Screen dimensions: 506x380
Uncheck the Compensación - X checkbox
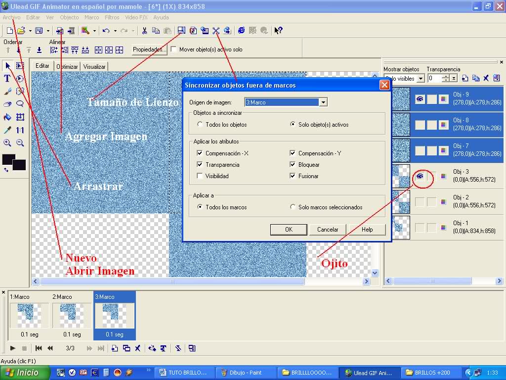click(x=200, y=153)
